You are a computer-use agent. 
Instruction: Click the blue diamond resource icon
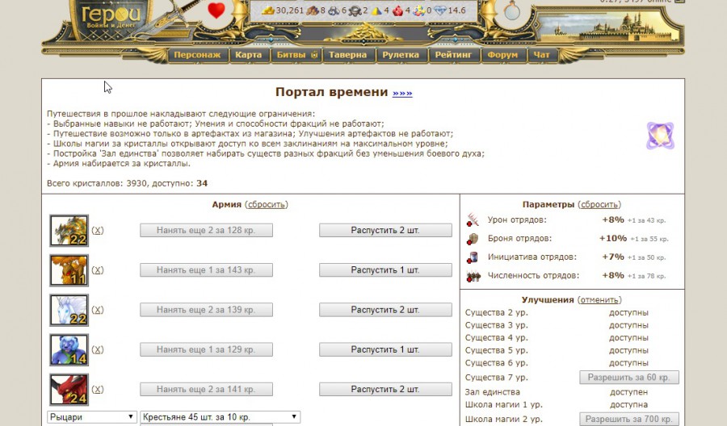click(439, 10)
